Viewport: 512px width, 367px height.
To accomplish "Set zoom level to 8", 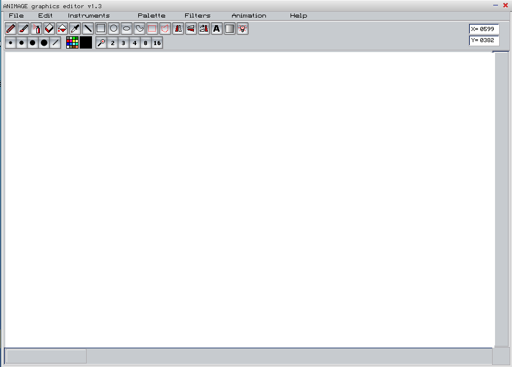I will pos(146,43).
